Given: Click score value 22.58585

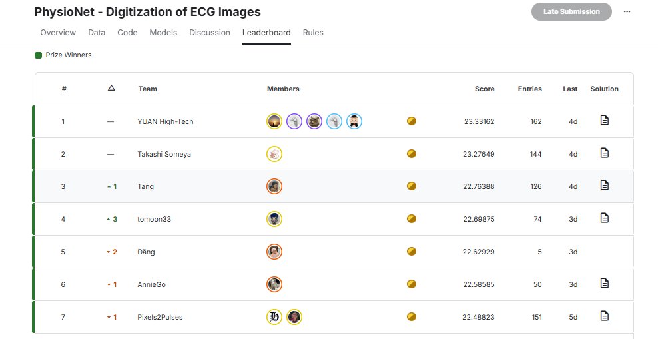Looking at the screenshot, I should coord(479,284).
